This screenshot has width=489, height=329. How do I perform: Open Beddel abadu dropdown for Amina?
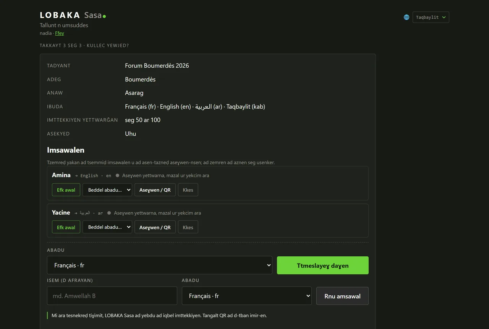point(107,190)
